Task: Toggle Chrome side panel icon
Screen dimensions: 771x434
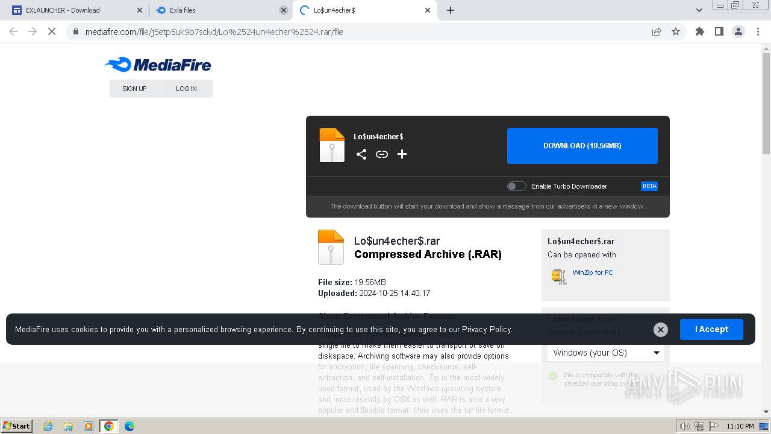Action: 719,31
